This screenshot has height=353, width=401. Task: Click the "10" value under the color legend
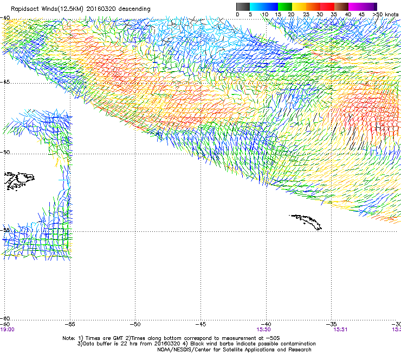coord(265,15)
